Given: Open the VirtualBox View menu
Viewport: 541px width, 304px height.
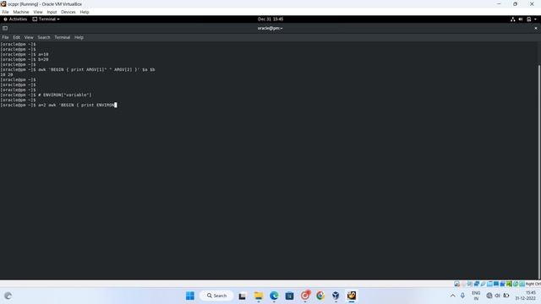Looking at the screenshot, I should [38, 12].
